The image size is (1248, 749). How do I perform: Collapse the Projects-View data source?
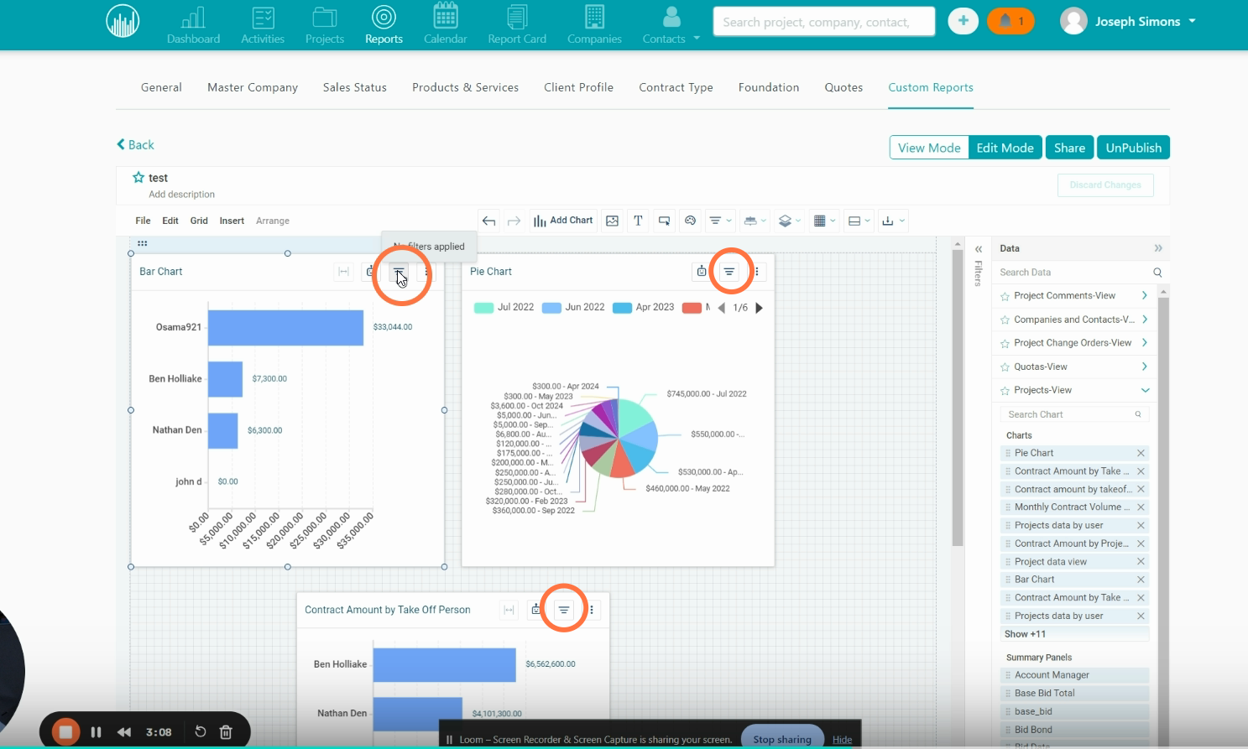[1145, 390]
